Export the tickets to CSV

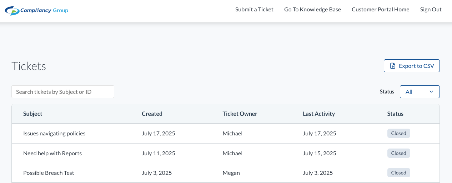(412, 66)
